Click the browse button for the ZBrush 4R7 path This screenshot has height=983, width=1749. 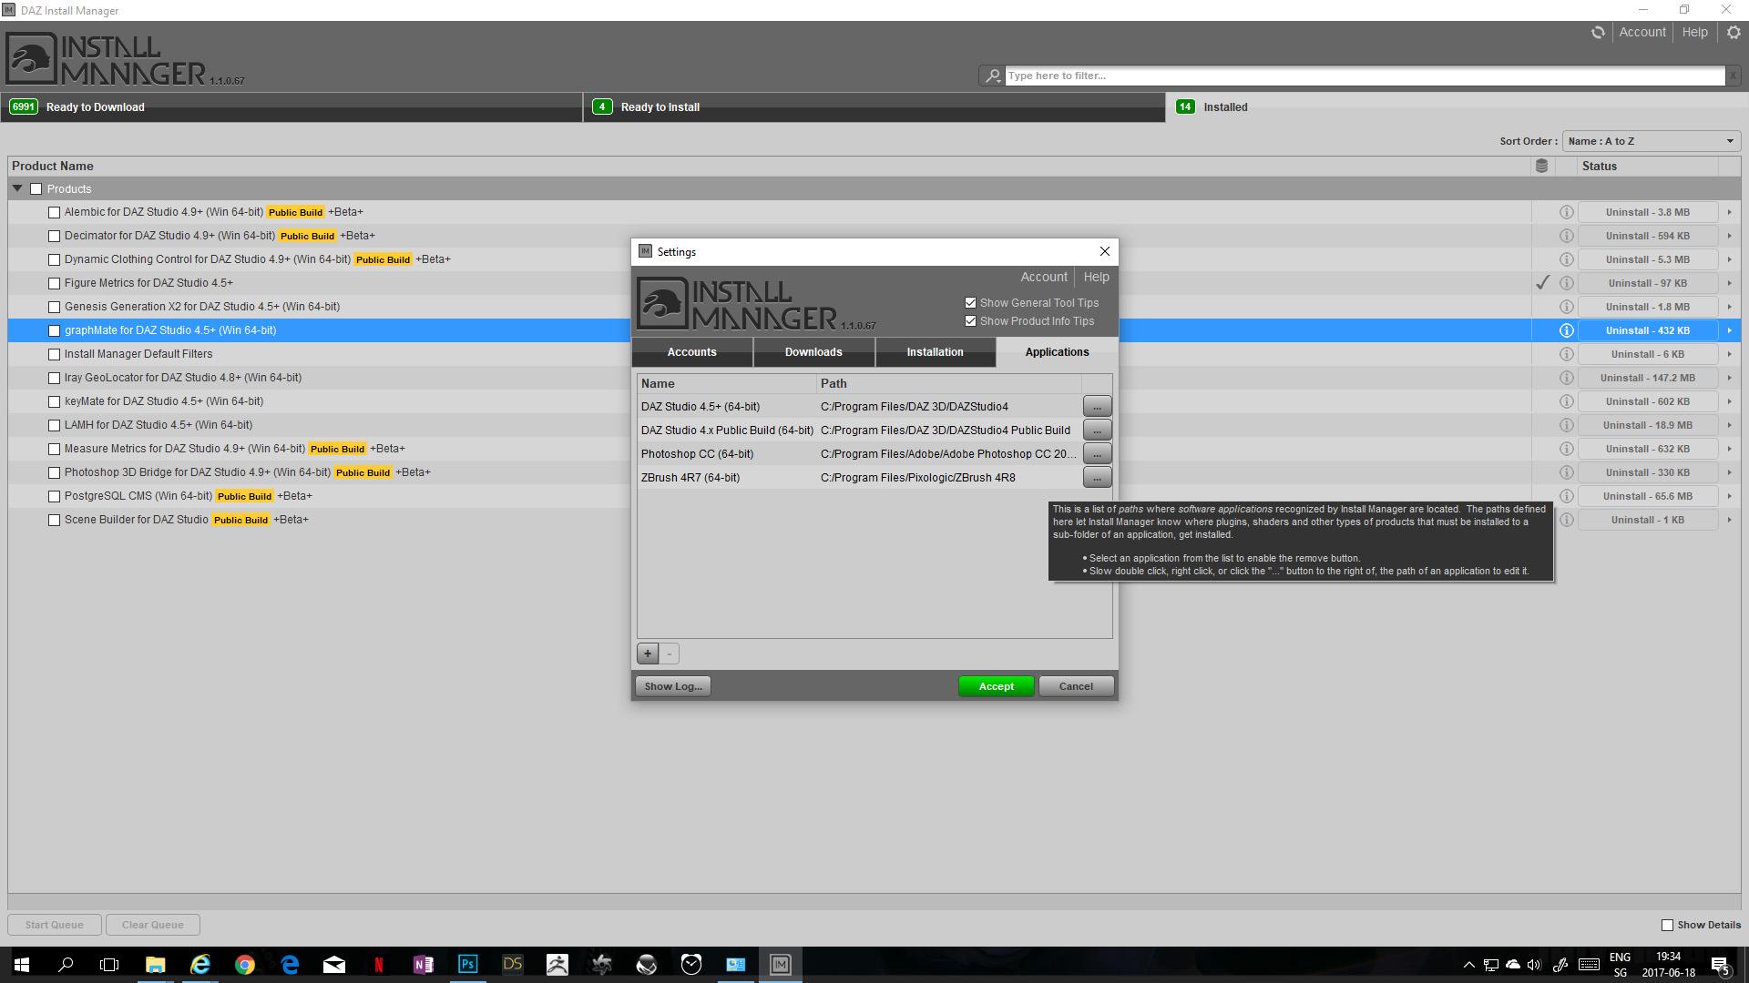[1097, 477]
